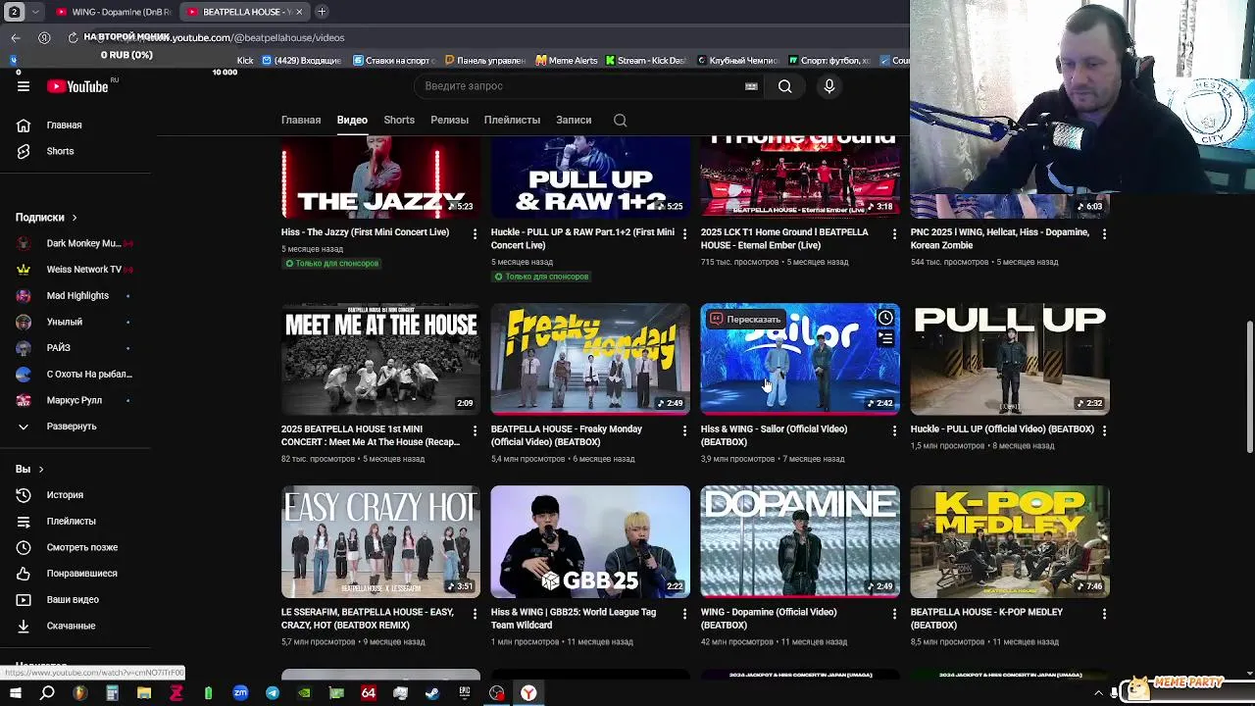Image resolution: width=1255 pixels, height=706 pixels.
Task: Expand Подписки section chevron
Action: [x=74, y=218]
